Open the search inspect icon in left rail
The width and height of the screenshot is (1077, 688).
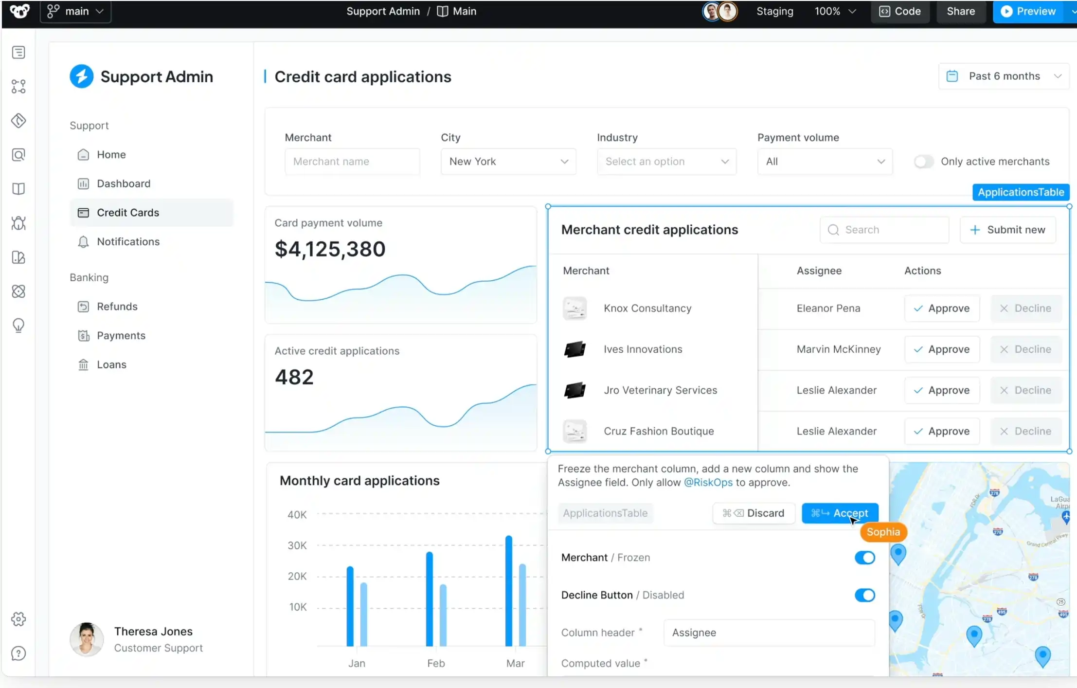(18, 155)
